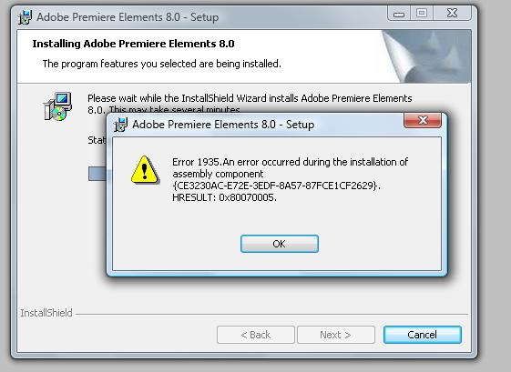Click the yellow warning triangle icon
The height and width of the screenshot is (372, 511).
(145, 170)
